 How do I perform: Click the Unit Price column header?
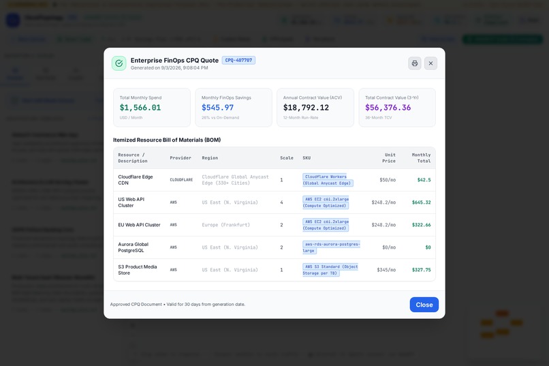click(x=389, y=158)
